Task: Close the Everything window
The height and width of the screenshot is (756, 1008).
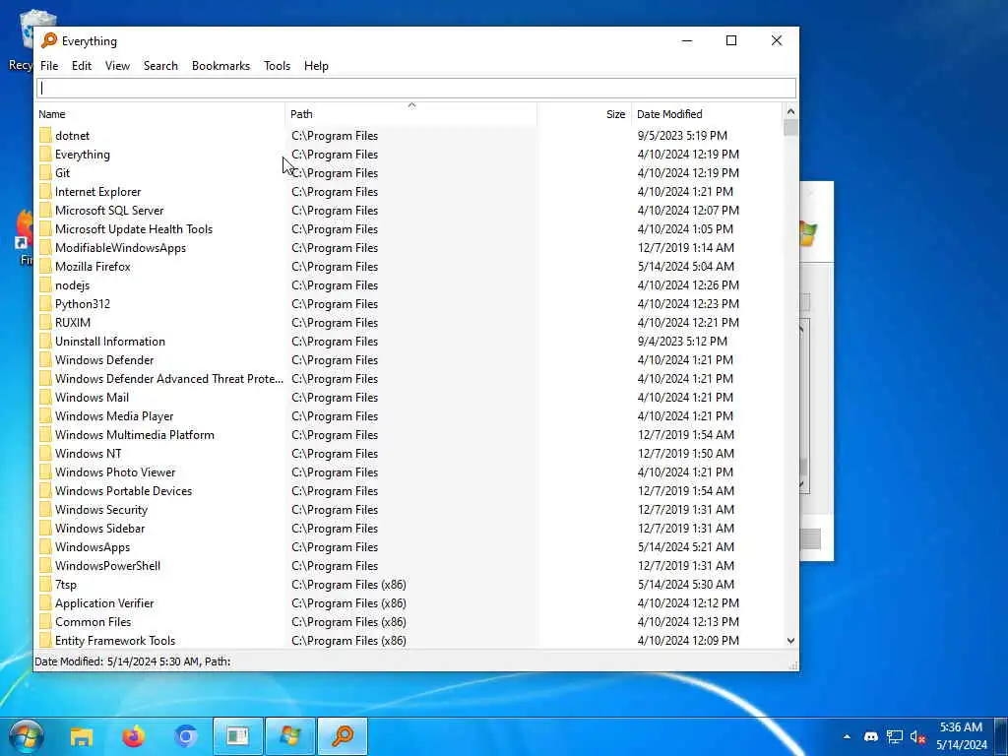Action: click(777, 40)
